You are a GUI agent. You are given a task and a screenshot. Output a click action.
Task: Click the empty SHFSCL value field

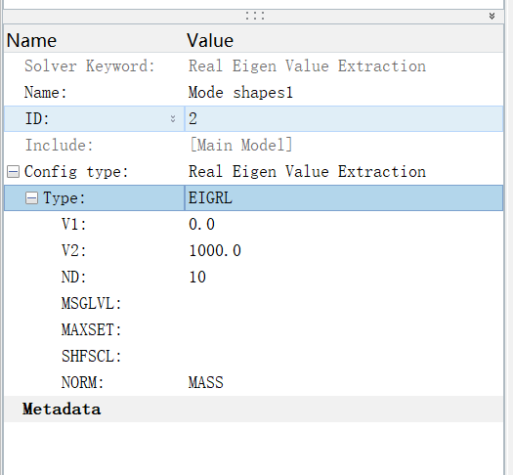(x=344, y=356)
